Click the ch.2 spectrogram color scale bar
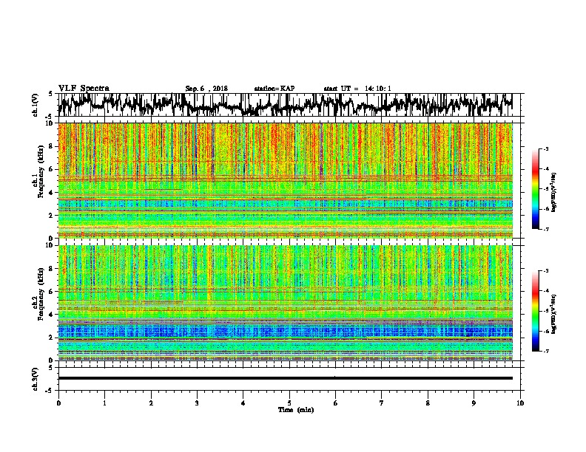The width and height of the screenshot is (586, 452). click(x=536, y=311)
